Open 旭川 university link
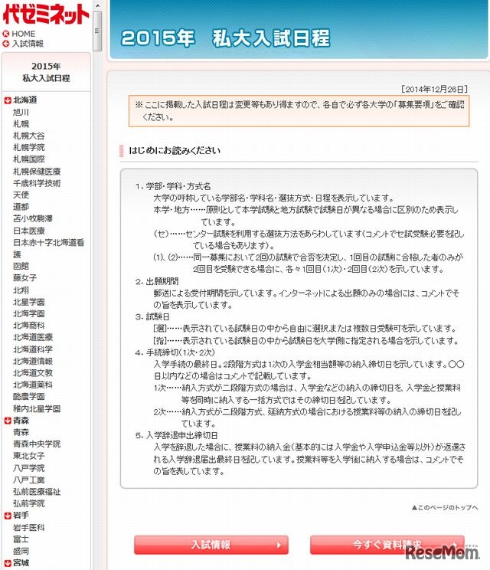 coord(21,112)
